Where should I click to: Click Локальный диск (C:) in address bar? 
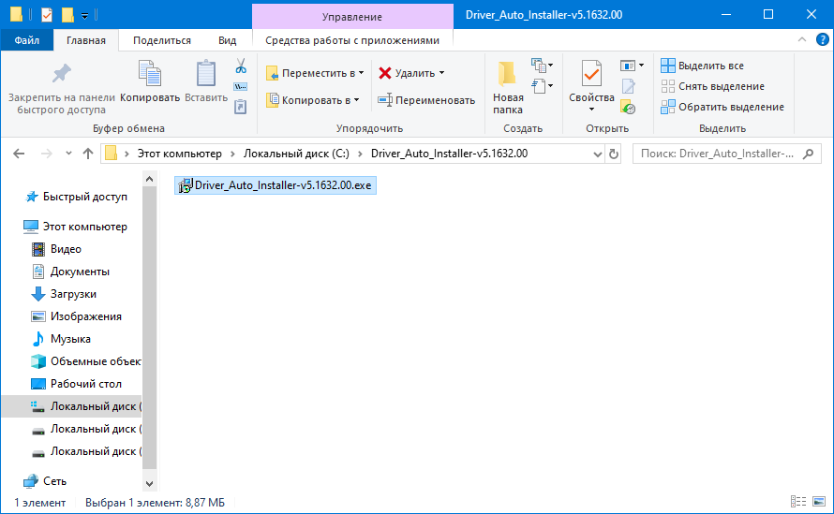click(x=296, y=154)
